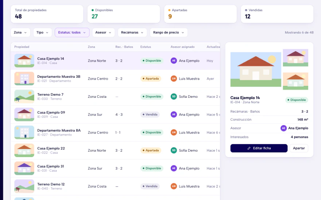Expand the Estatus: todos filter
The image size is (321, 200).
click(72, 32)
